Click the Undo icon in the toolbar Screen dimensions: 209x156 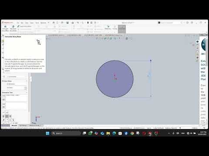tap(78, 23)
